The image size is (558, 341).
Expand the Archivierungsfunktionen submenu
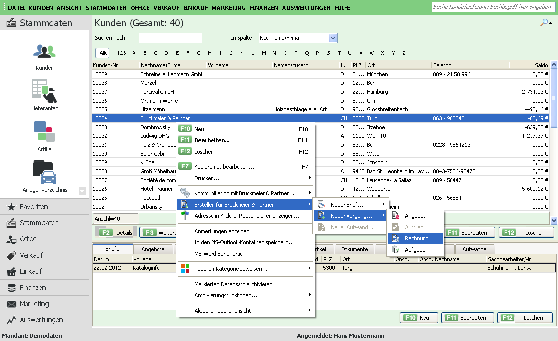click(x=225, y=295)
